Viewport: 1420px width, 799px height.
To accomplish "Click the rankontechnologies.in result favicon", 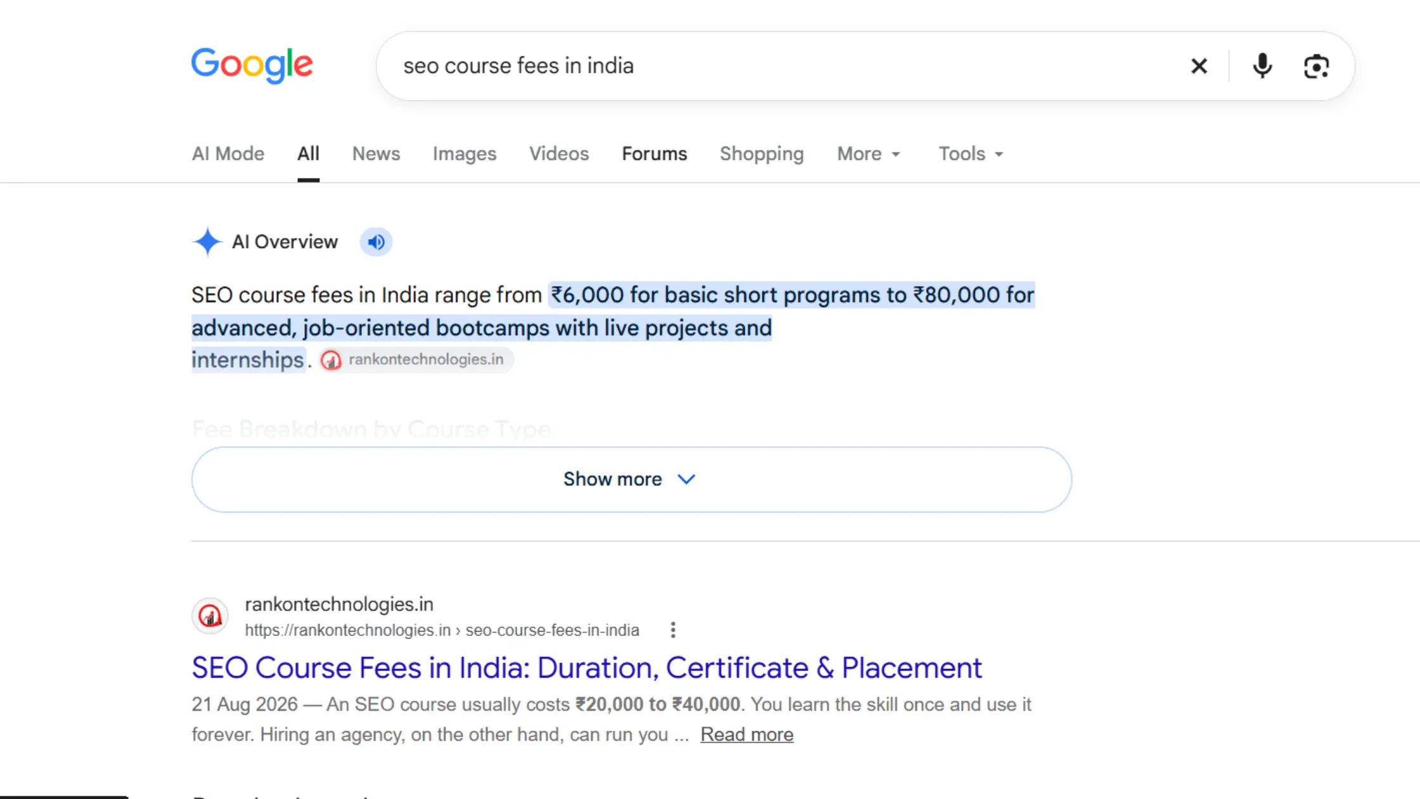I will click(210, 616).
